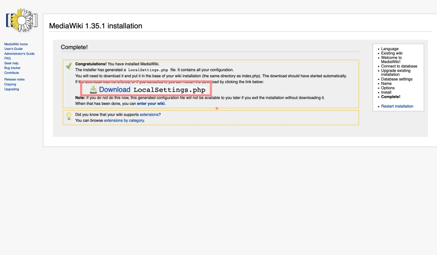Click the 'Database settings' step

click(x=397, y=79)
